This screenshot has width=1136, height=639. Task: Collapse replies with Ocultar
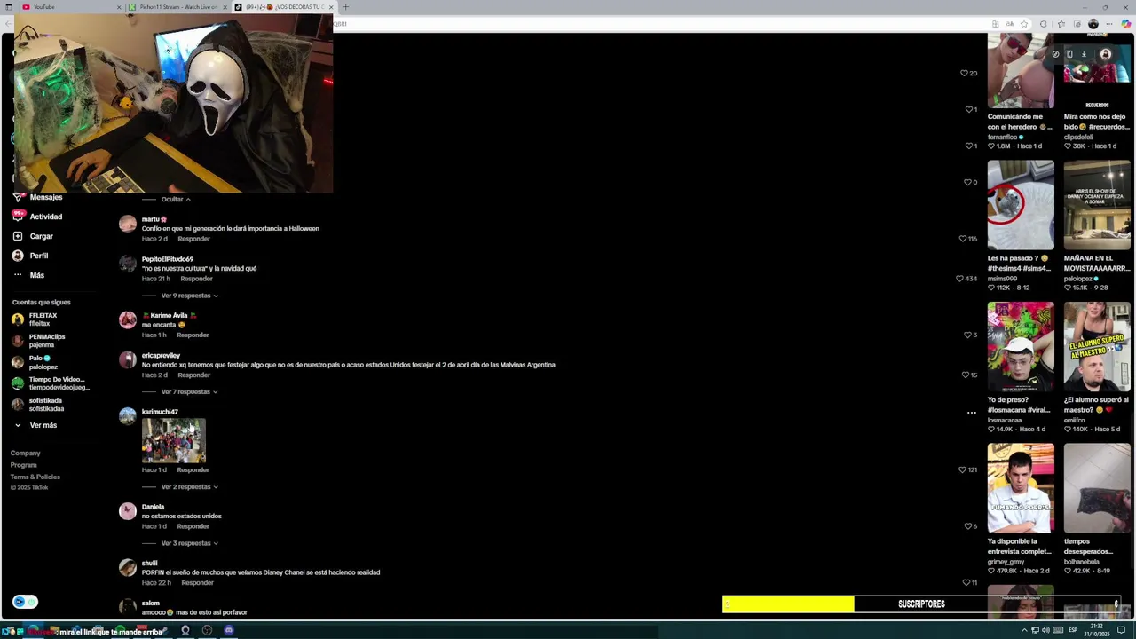point(176,200)
